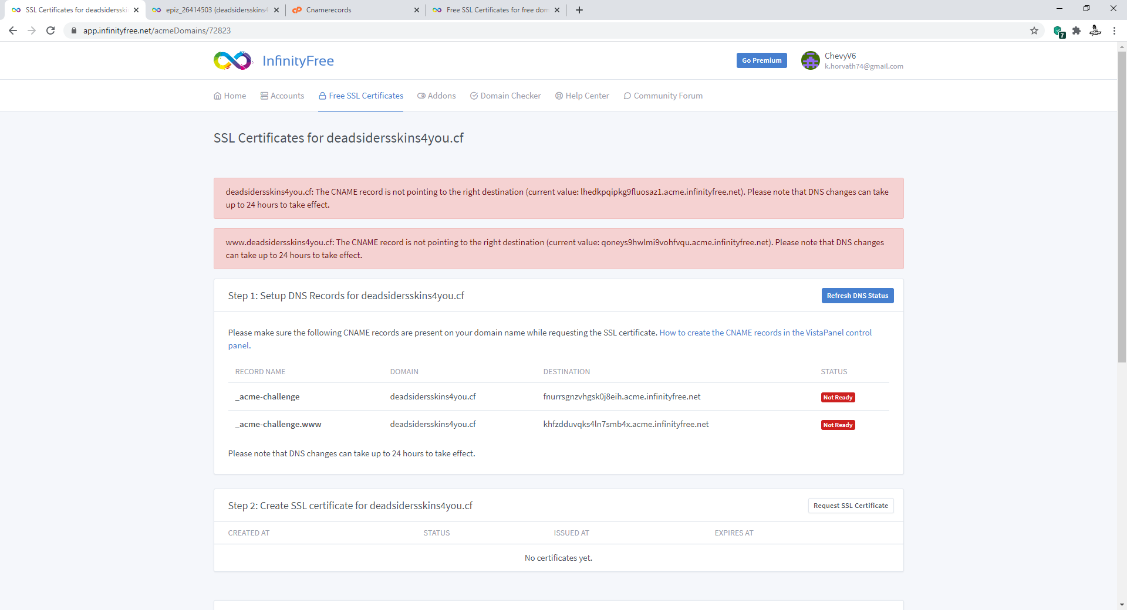Click the Addons toggle icon
Screen dimensions: 1127x610
pyautogui.click(x=421, y=96)
